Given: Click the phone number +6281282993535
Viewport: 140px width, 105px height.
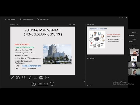Looking at the screenshot, I should point(29,69).
